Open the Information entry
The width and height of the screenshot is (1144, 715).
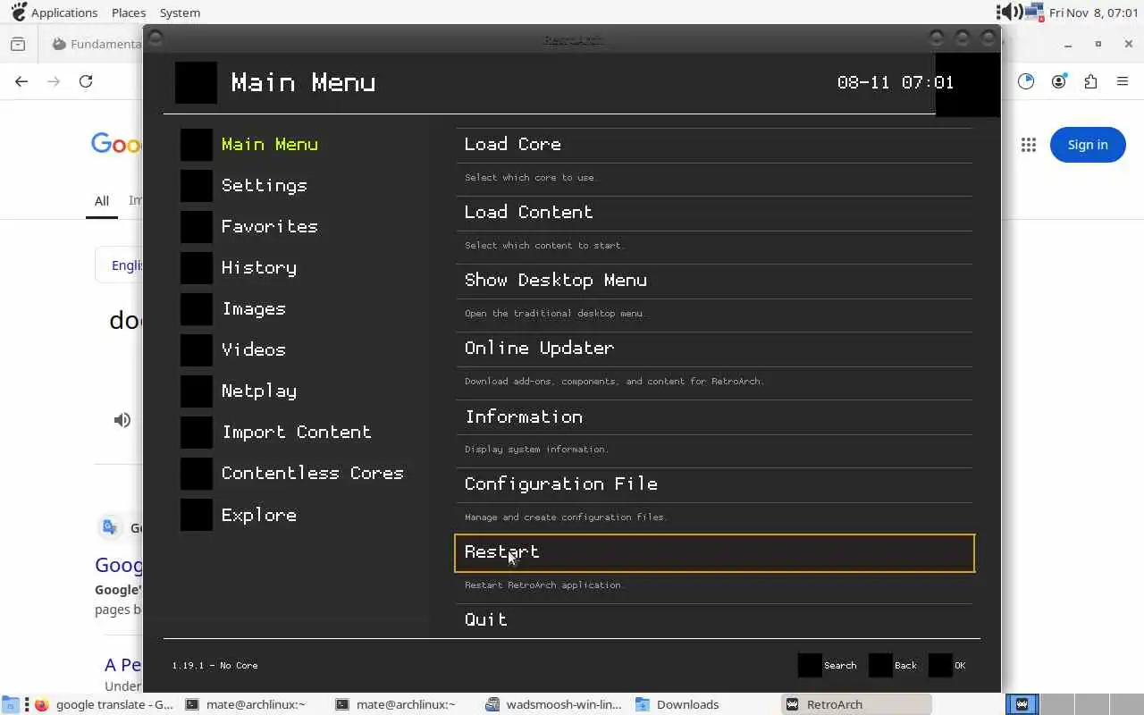714,416
